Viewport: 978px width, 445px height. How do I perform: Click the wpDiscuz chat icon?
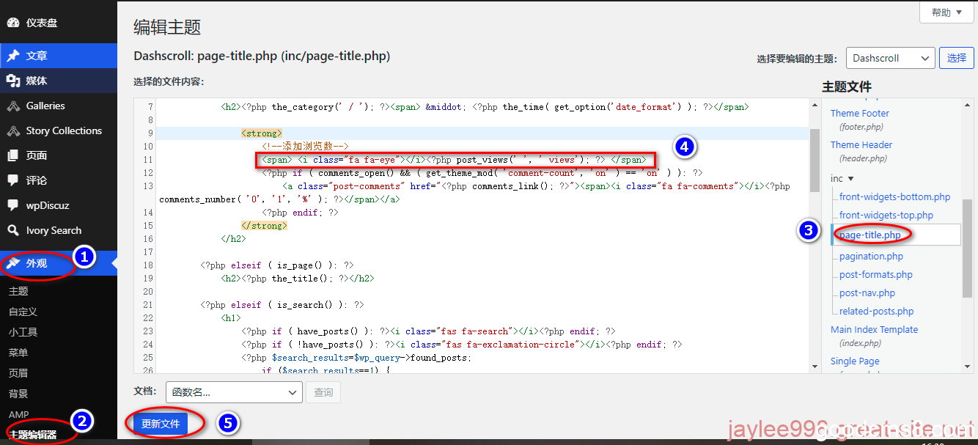click(13, 205)
